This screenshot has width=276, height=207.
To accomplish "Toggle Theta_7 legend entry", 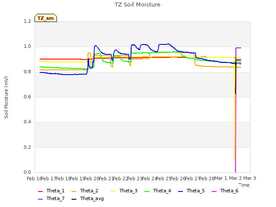I will (x=51, y=198).
